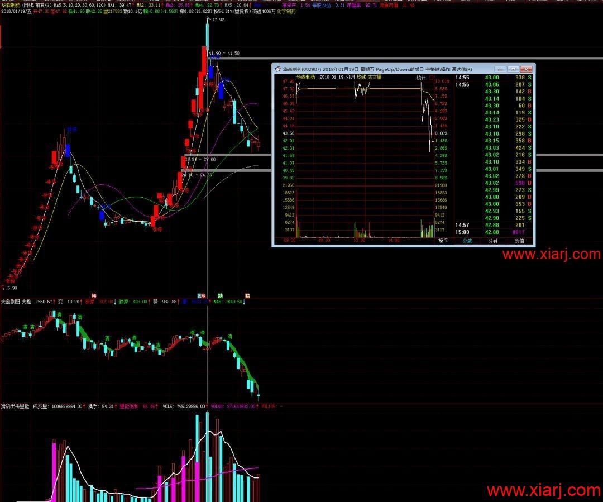Click the 5.98 low price label
603x502 pixels.
click(x=11, y=288)
